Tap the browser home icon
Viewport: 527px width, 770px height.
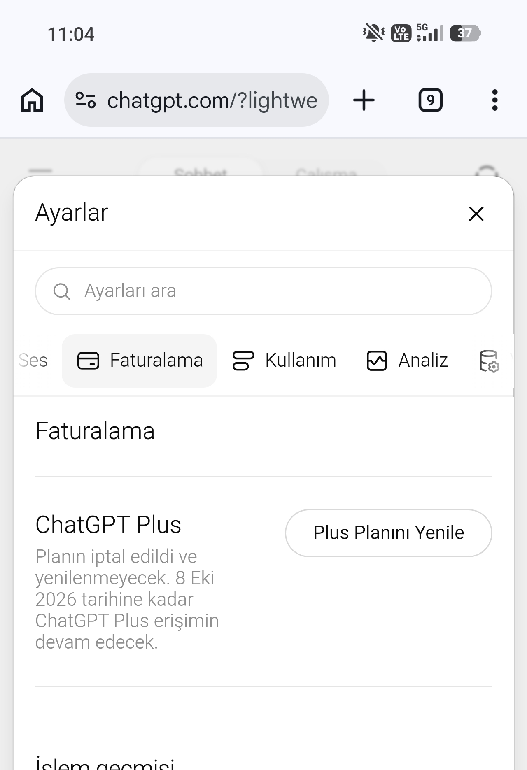tap(32, 100)
